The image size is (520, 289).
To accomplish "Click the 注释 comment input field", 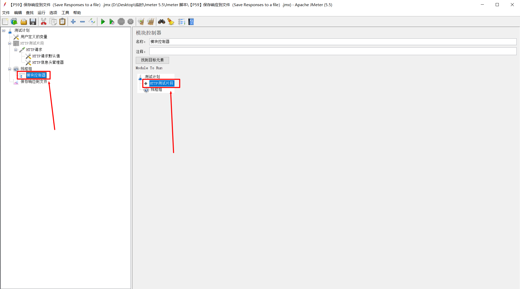I will coord(332,51).
